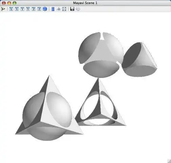This screenshot has height=163, width=171.
Task: Toggle the axes orientation indicator icon
Action: (59, 9)
